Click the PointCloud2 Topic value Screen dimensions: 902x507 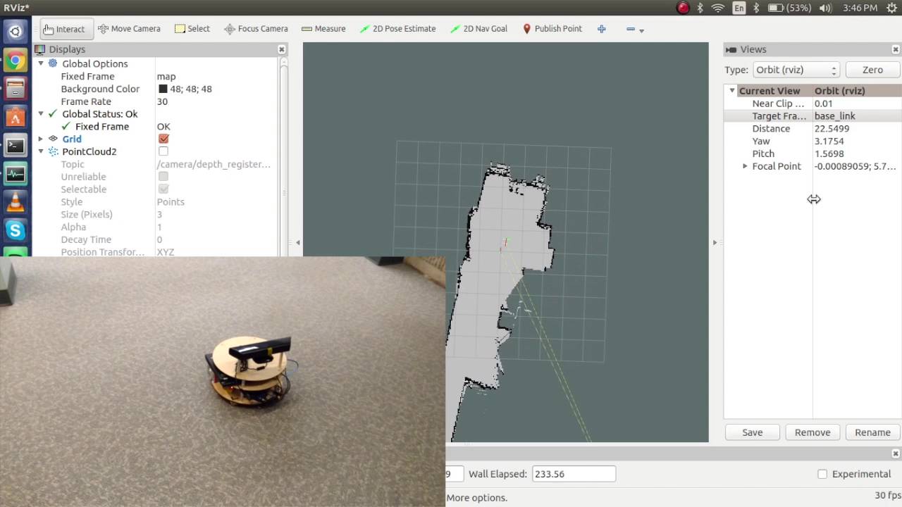[x=214, y=164]
